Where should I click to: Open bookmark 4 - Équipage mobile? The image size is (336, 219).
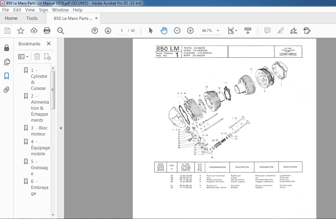[40, 148]
